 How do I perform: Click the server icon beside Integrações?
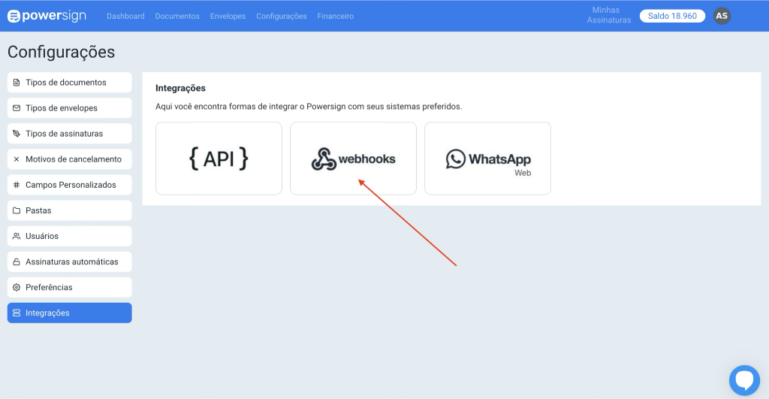(x=17, y=313)
